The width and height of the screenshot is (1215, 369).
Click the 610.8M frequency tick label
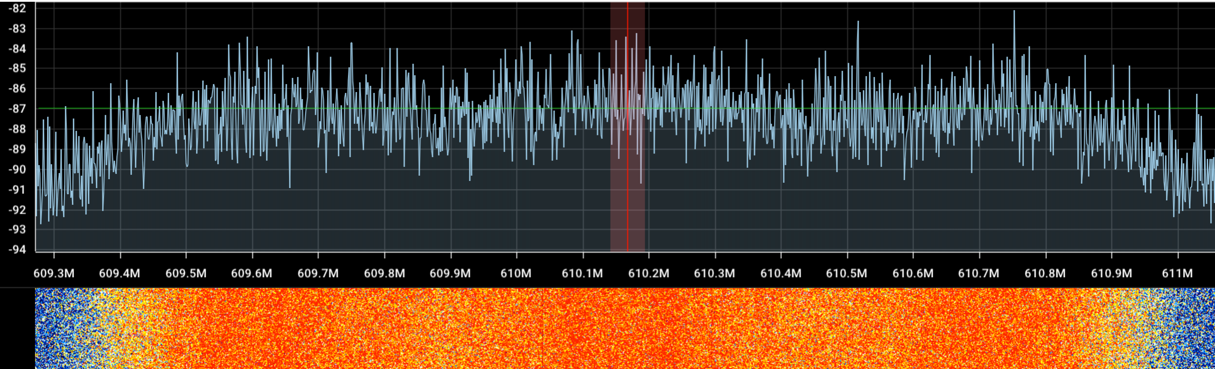tap(1045, 273)
